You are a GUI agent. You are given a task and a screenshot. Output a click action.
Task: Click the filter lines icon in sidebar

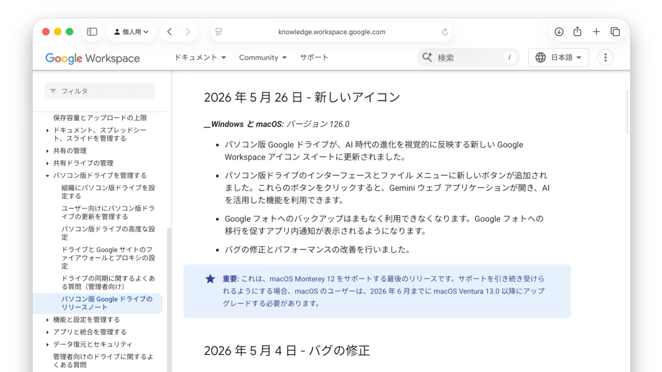tap(53, 91)
